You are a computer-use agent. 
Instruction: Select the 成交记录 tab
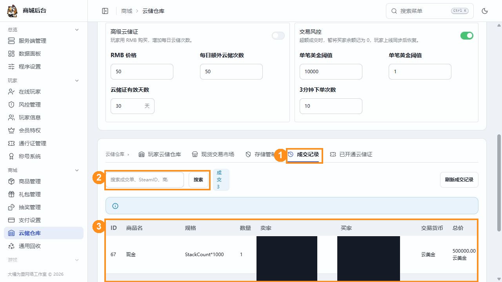(304, 154)
